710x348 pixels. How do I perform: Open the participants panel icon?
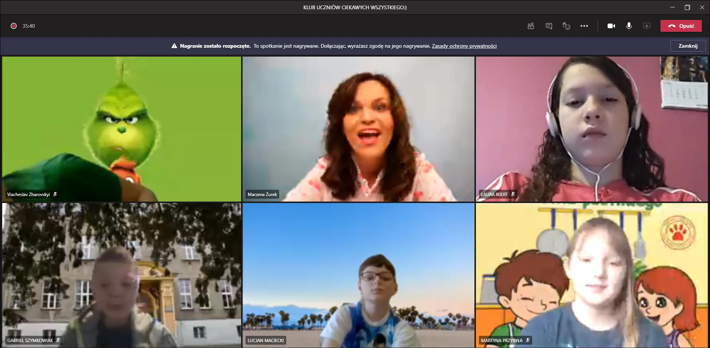[x=531, y=26]
